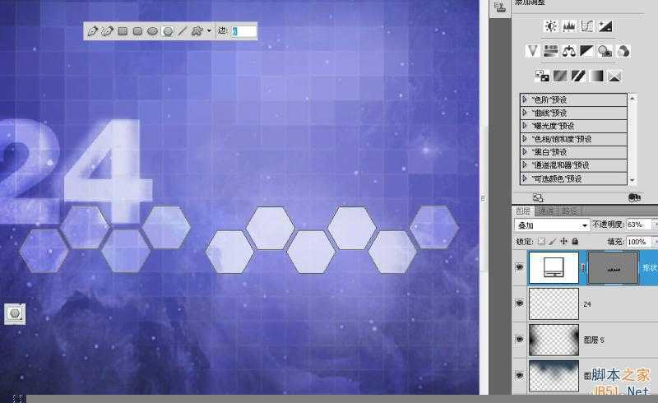The width and height of the screenshot is (658, 403).
Task: Hide 图层 5 via eye icon
Action: pos(520,339)
